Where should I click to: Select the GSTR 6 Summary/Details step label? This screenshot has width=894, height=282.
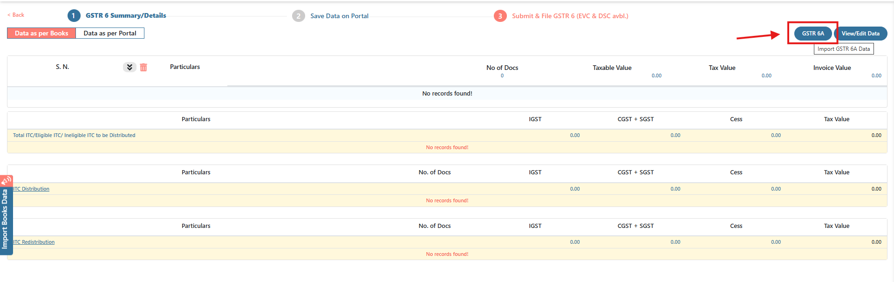click(x=126, y=15)
